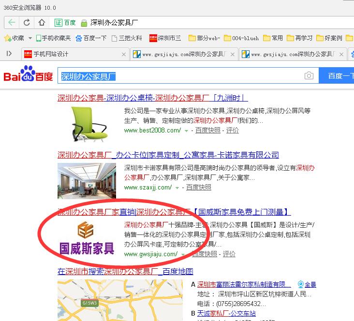The width and height of the screenshot is (354, 321).
Task: Open 评价 for www.gwsjiaju.com result
Action: coord(229,254)
